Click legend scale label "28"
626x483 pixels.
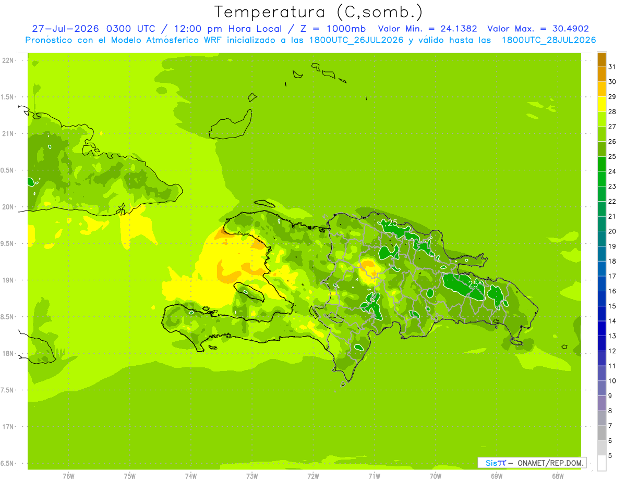612,112
